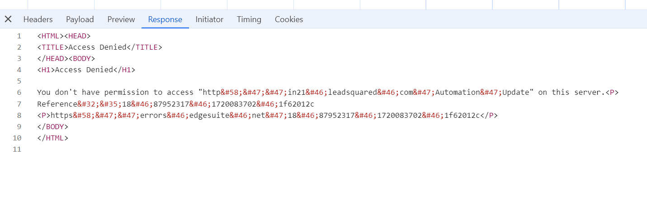The image size is (647, 223).
Task: Click the closing </BODY> tag line
Action: [52, 126]
